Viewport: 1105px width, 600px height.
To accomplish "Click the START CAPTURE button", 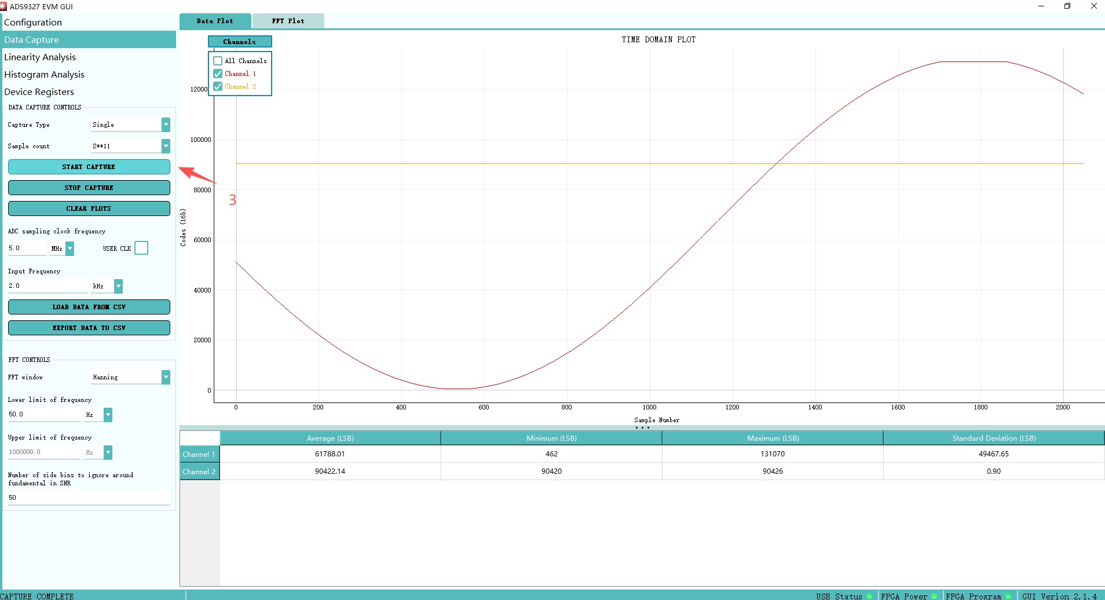I will pos(89,167).
